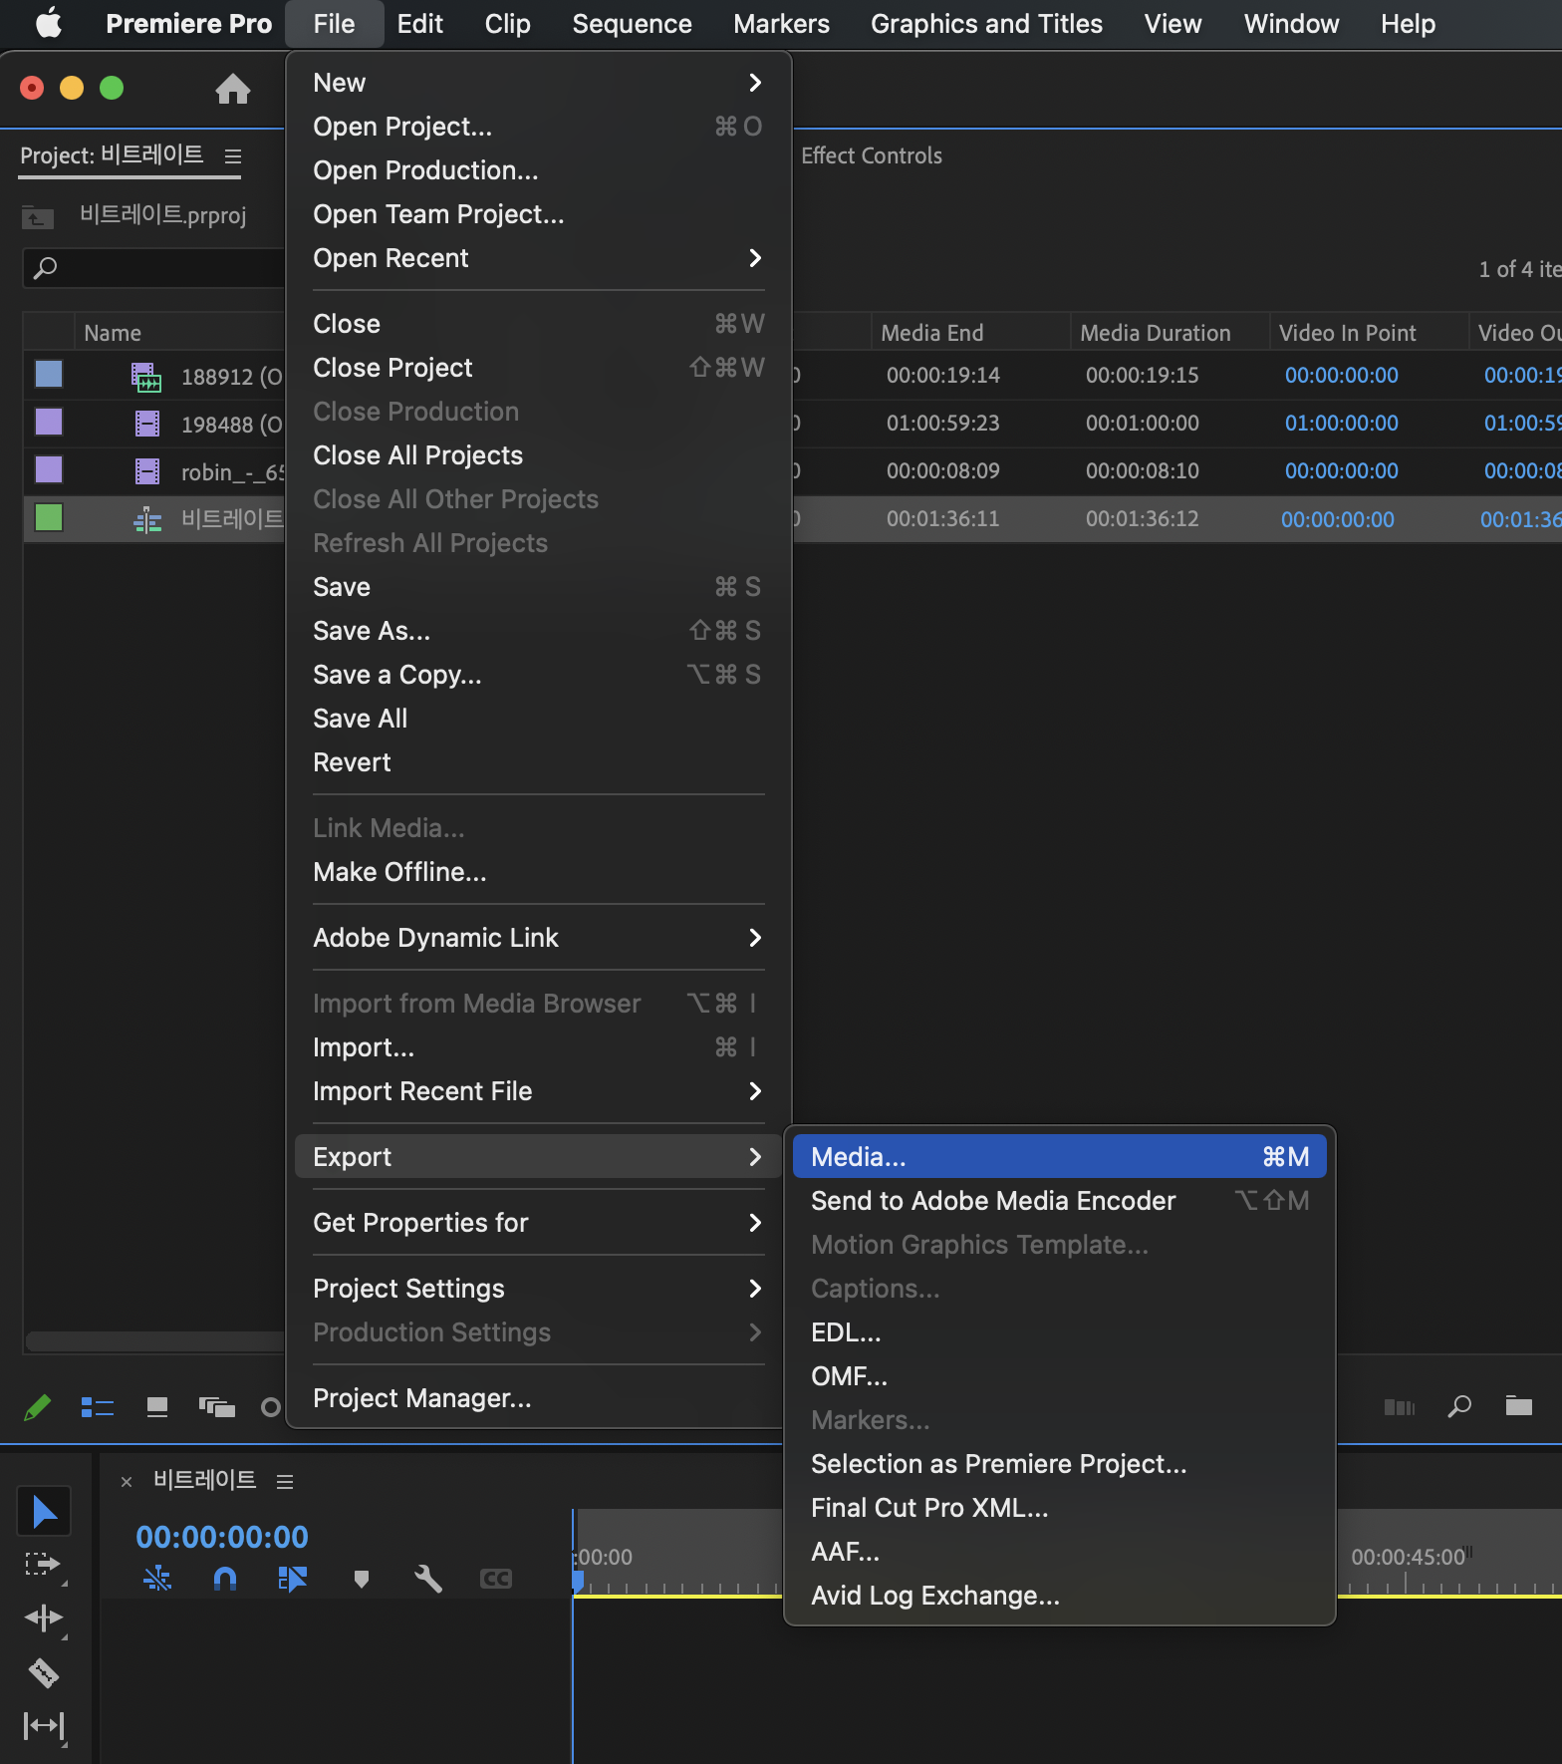Click the Project panel horizontal scrollbar
1562x1764 pixels.
tap(155, 1341)
